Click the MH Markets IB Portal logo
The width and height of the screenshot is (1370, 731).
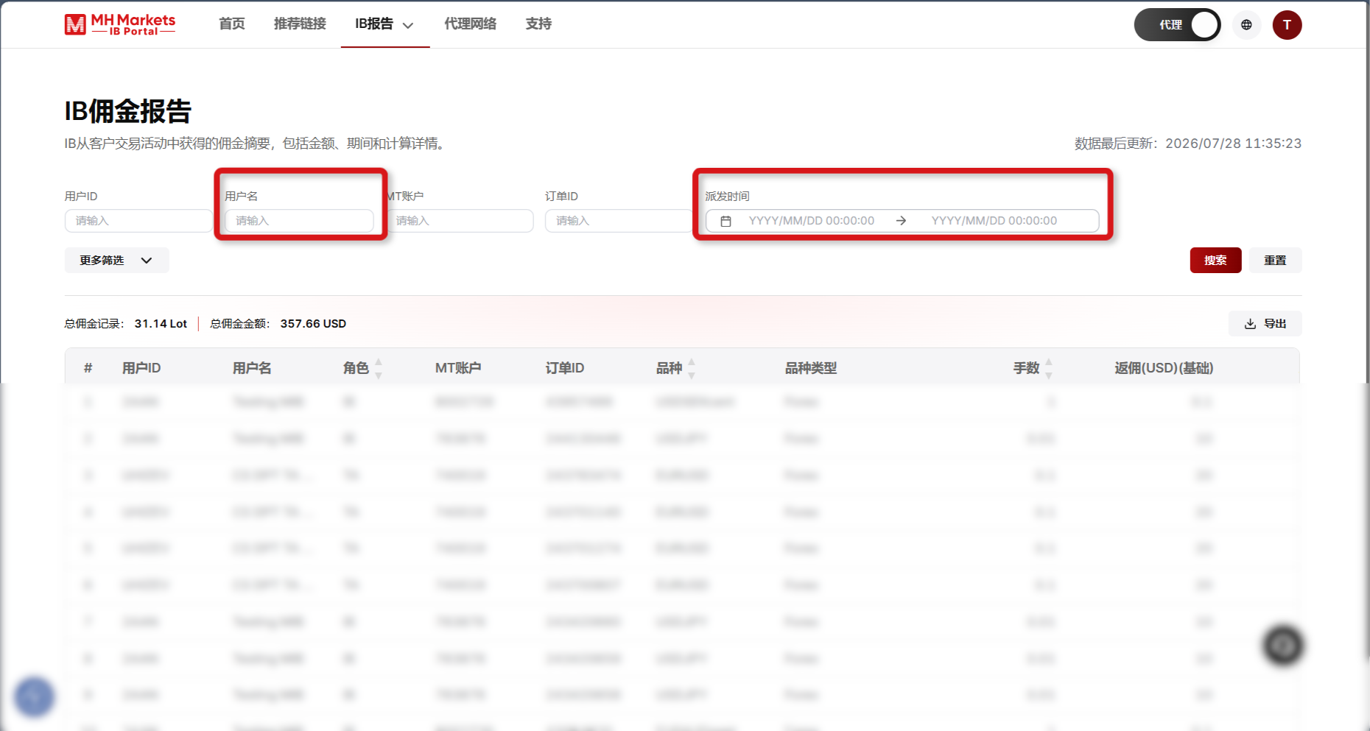(120, 24)
